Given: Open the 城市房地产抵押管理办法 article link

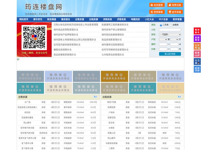Looking at the screenshot, I should (x=66, y=34).
